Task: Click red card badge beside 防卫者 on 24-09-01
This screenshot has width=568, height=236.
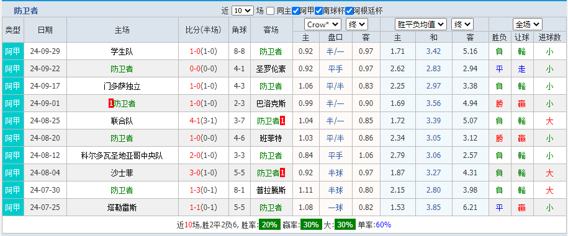Action: click(x=111, y=103)
